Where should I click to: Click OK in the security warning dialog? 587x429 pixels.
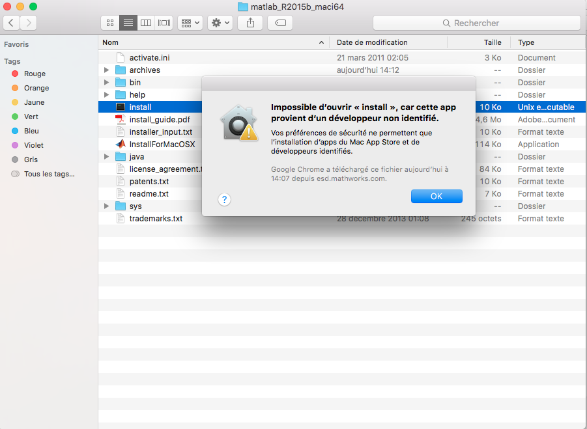[x=437, y=196]
